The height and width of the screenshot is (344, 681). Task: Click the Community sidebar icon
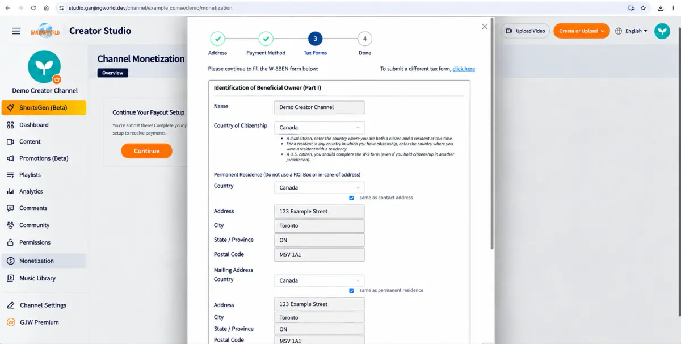point(10,225)
